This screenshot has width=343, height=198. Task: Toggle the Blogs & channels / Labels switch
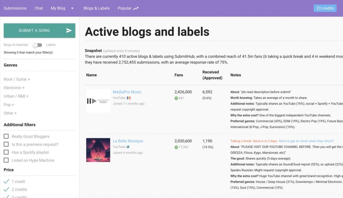click(37, 45)
